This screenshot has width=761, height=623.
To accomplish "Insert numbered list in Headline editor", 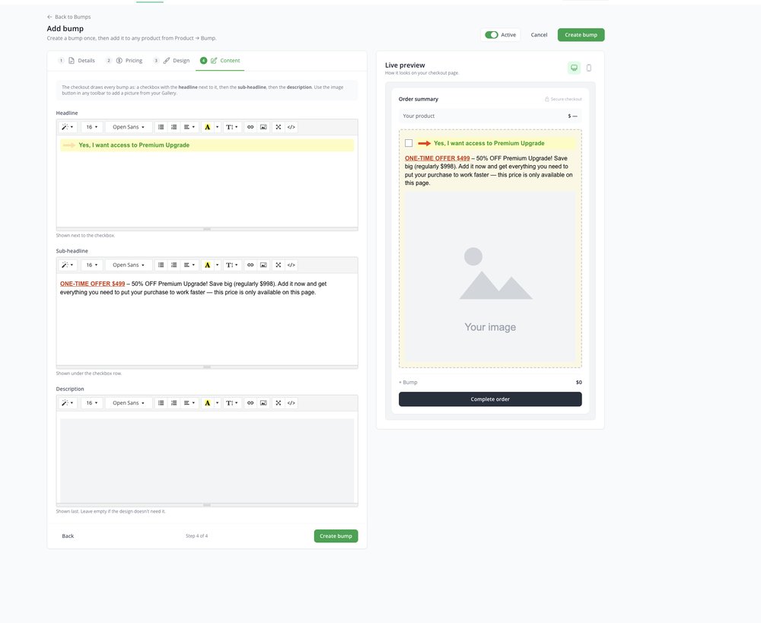I will pyautogui.click(x=174, y=127).
